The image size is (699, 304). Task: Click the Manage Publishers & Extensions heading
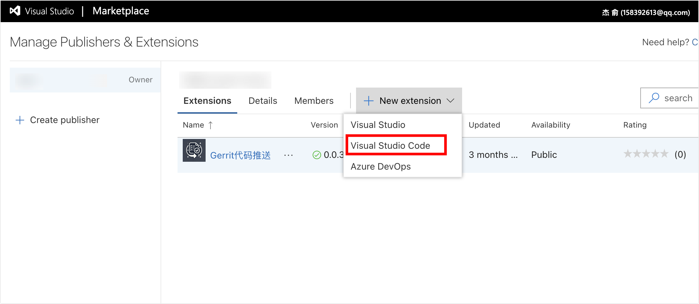click(x=104, y=42)
